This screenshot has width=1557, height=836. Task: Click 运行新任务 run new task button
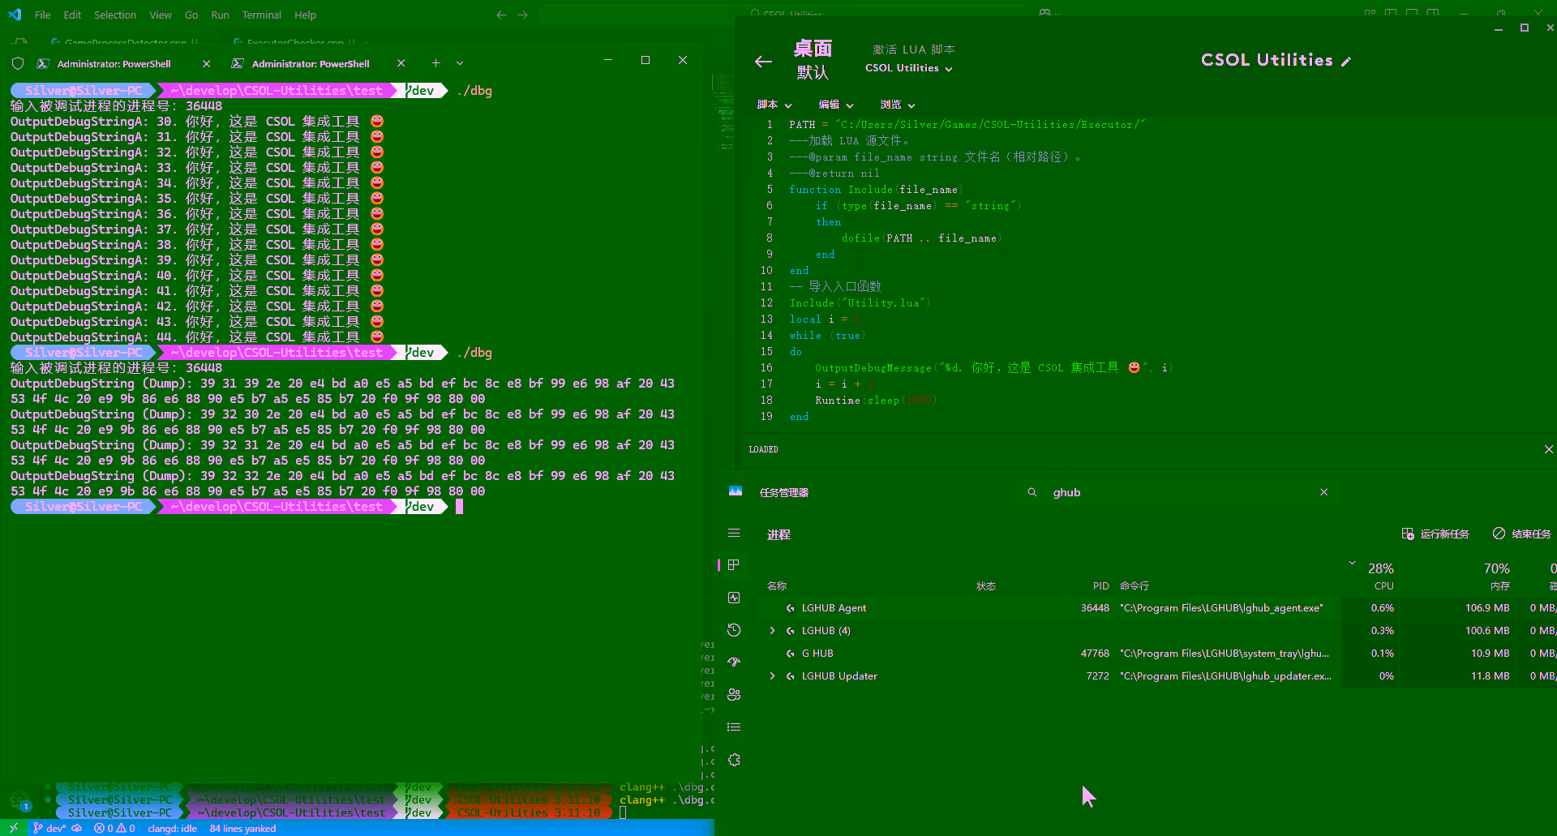[x=1435, y=534]
